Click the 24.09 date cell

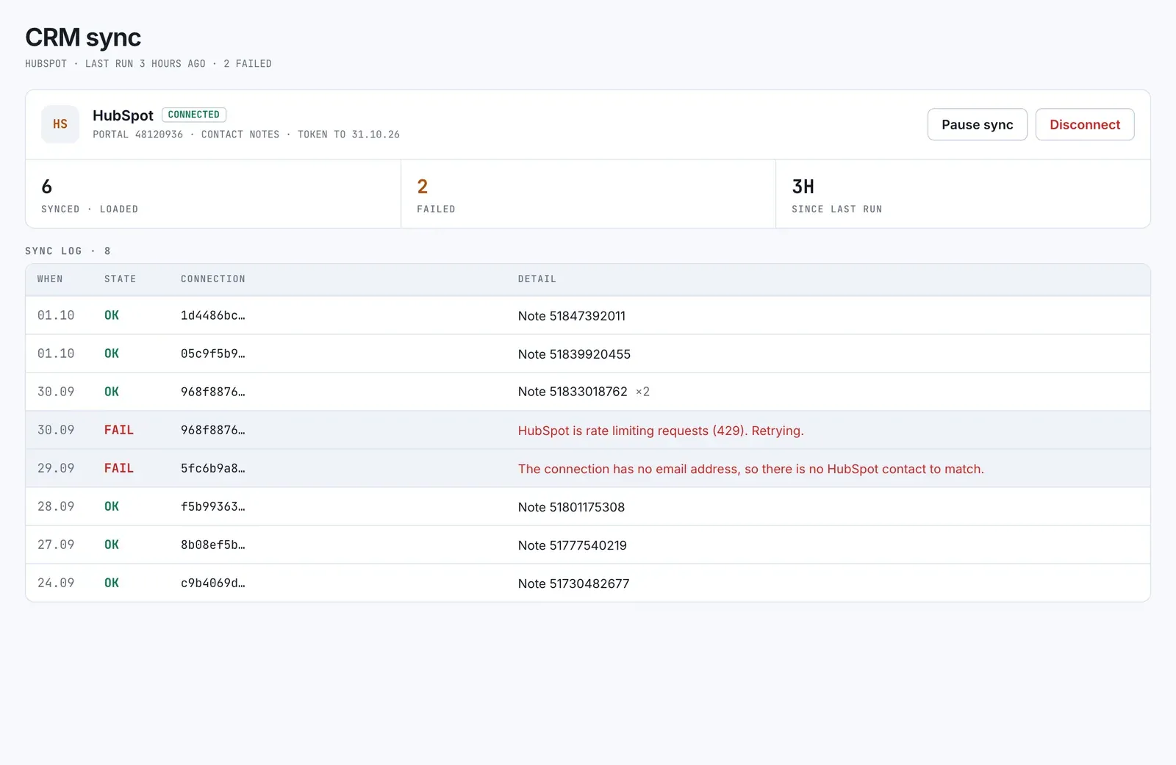click(56, 583)
